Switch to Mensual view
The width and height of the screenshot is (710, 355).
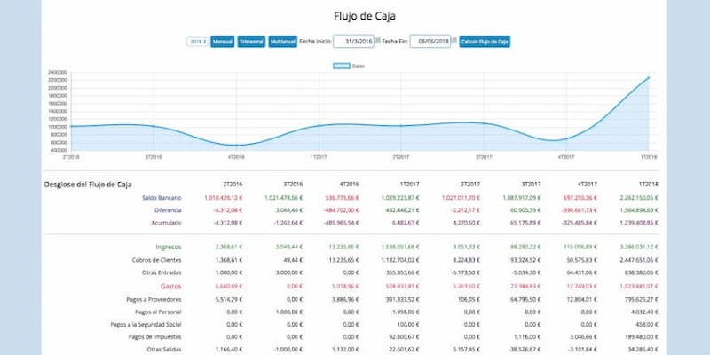tap(223, 41)
